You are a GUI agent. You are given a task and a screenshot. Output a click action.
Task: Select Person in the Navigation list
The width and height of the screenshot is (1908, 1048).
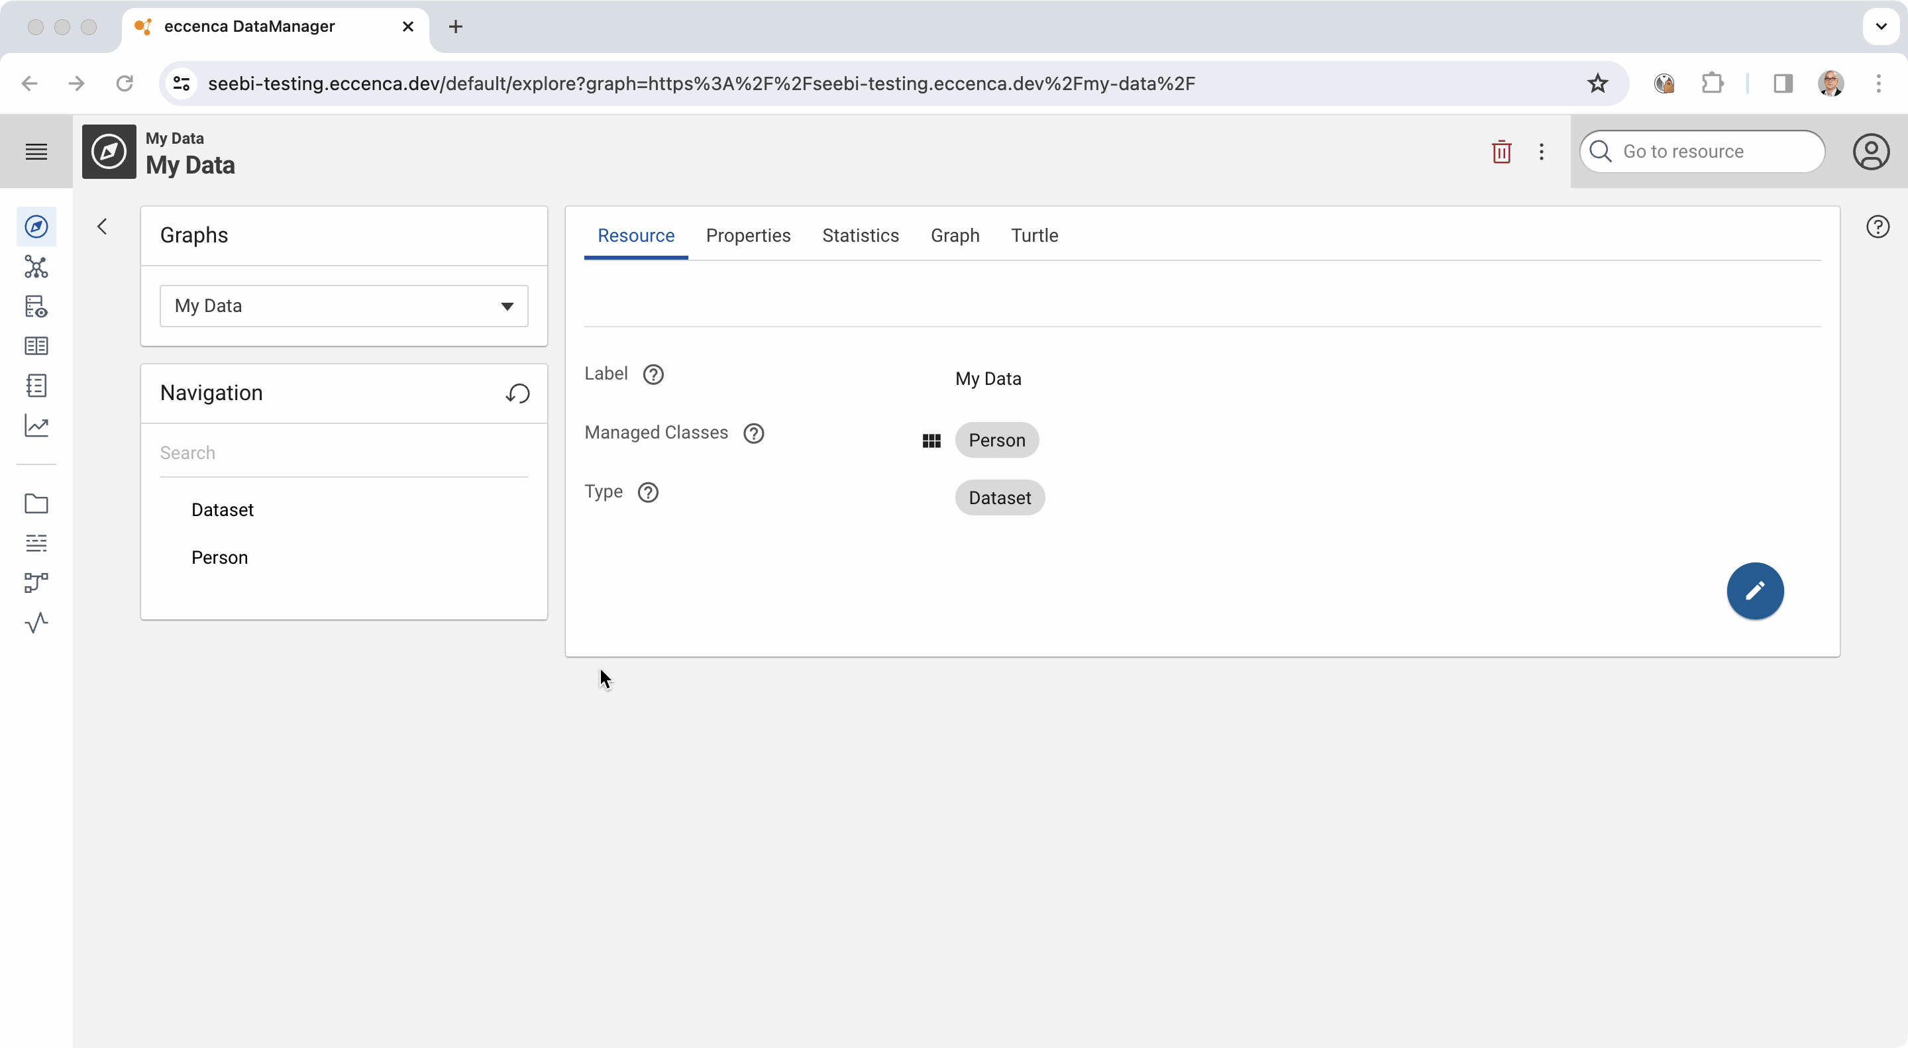219,558
